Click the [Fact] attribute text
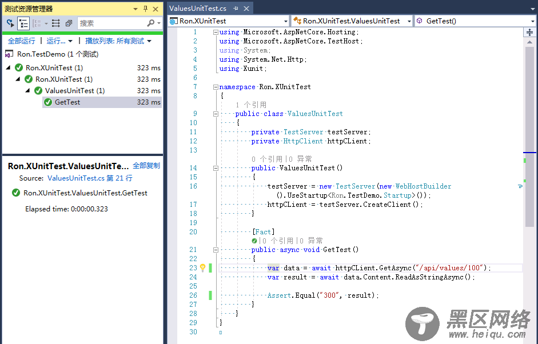The width and height of the screenshot is (538, 344). [263, 232]
